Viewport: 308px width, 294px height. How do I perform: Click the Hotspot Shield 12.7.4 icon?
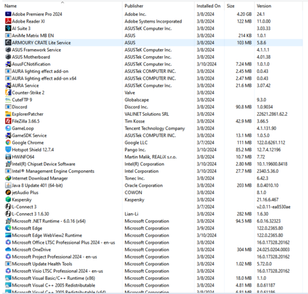[8, 149]
